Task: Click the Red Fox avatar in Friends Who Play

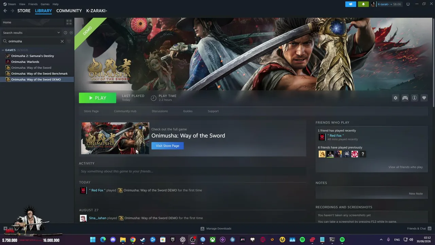Action: click(322, 137)
